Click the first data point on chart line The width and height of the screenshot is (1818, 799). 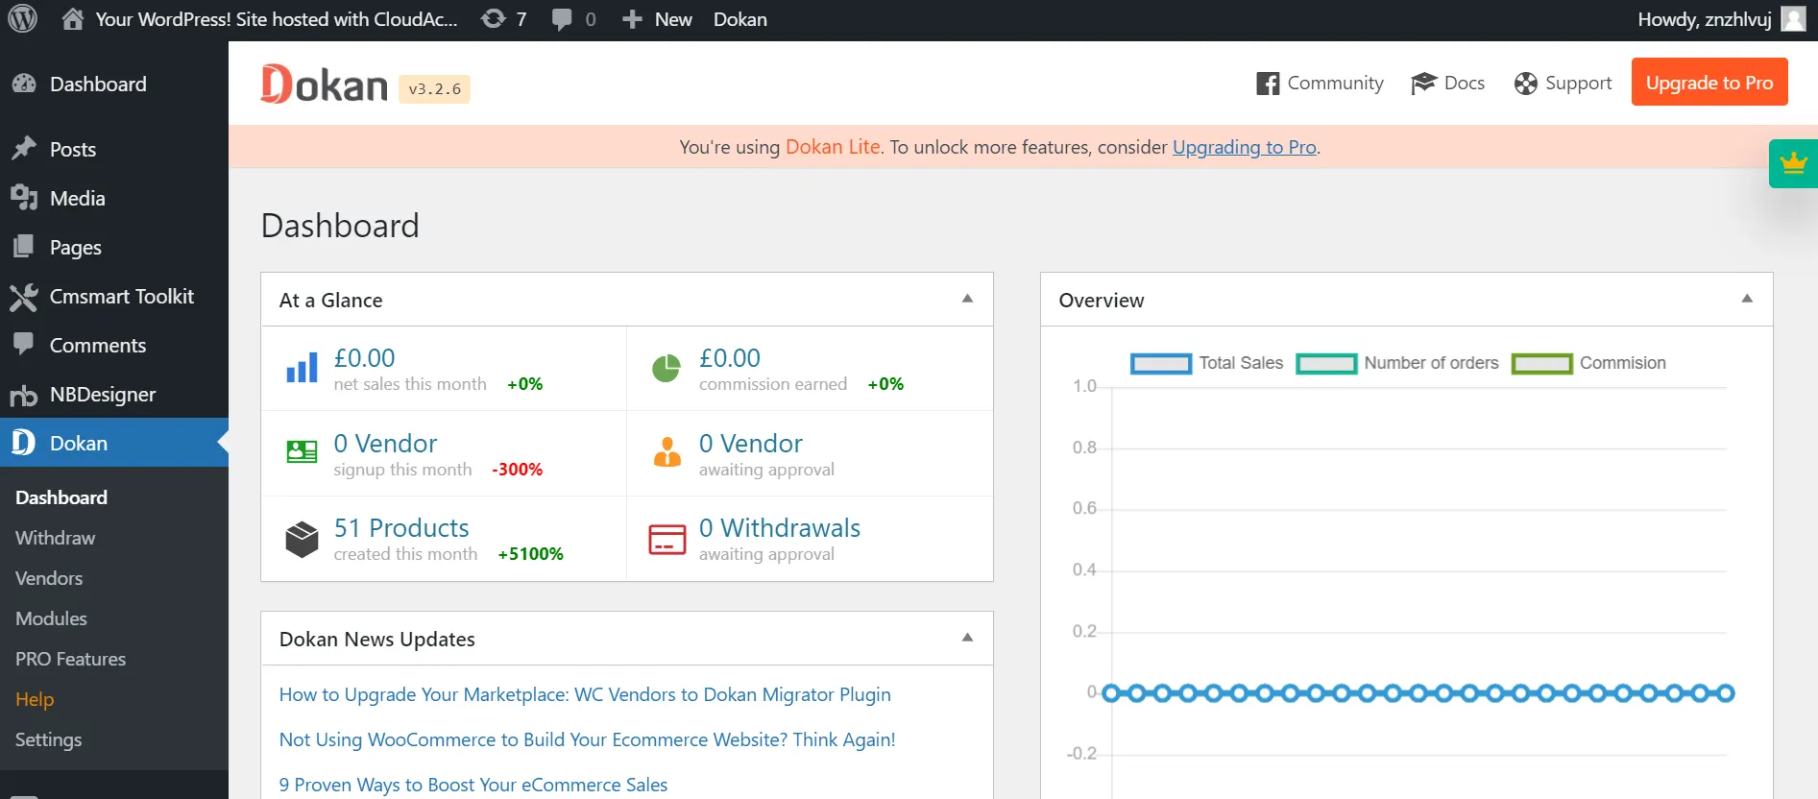1111,693
